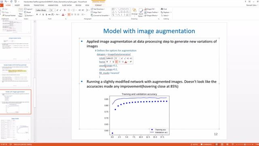This screenshot has height=146, width=259.
Task: Toggle justify alignment in the ribbon
Action: click(78, 15)
